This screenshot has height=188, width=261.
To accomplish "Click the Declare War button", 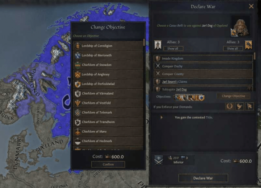I will [203, 178].
